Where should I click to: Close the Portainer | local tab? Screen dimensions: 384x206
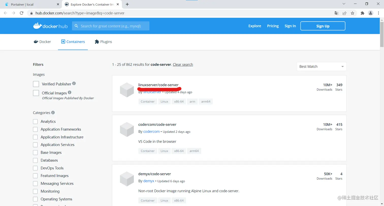coord(58,4)
